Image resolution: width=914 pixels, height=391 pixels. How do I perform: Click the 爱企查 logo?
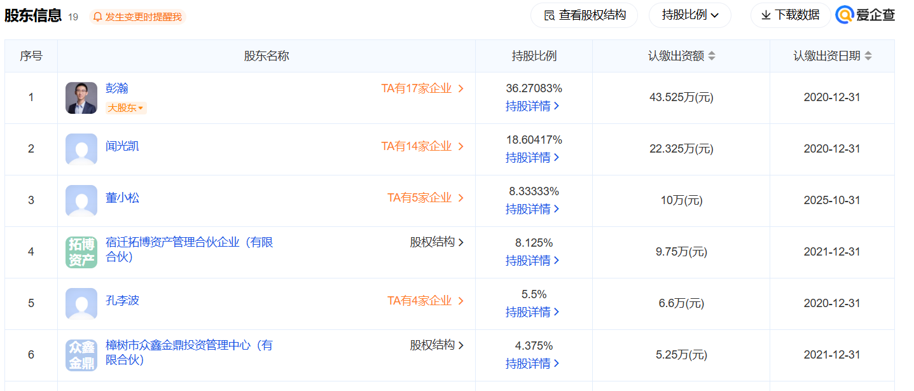point(866,15)
